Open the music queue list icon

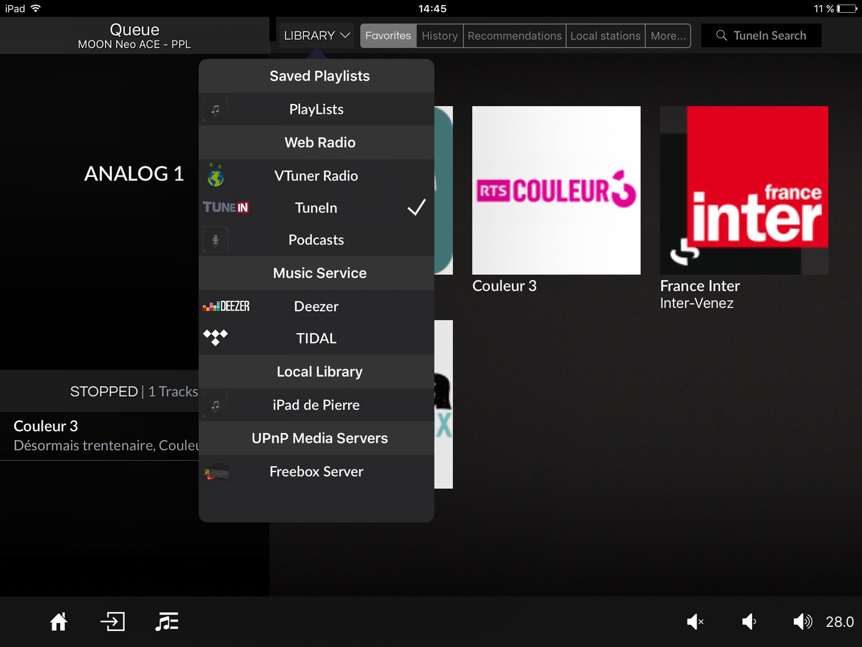point(167,622)
